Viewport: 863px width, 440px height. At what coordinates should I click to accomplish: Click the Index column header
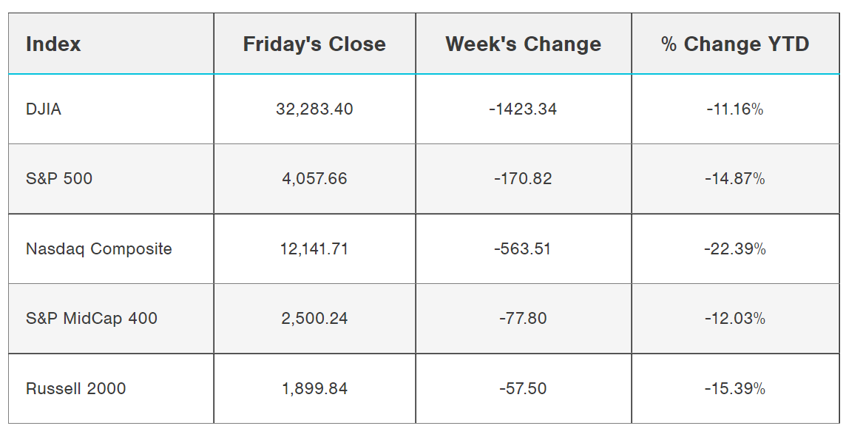click(x=53, y=44)
